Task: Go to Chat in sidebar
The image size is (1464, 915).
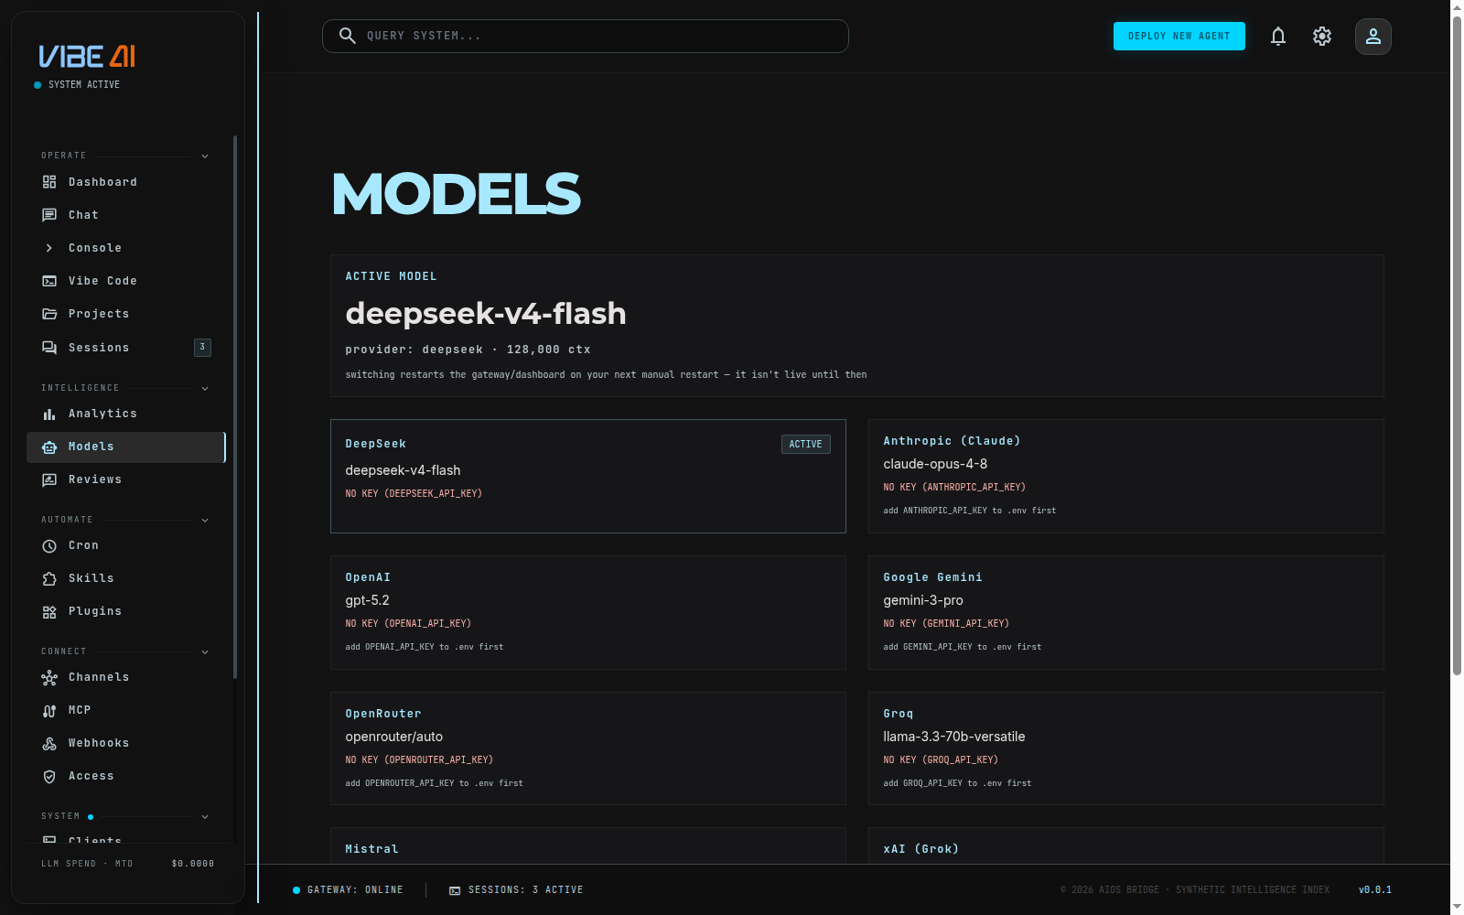Action: (x=126, y=215)
